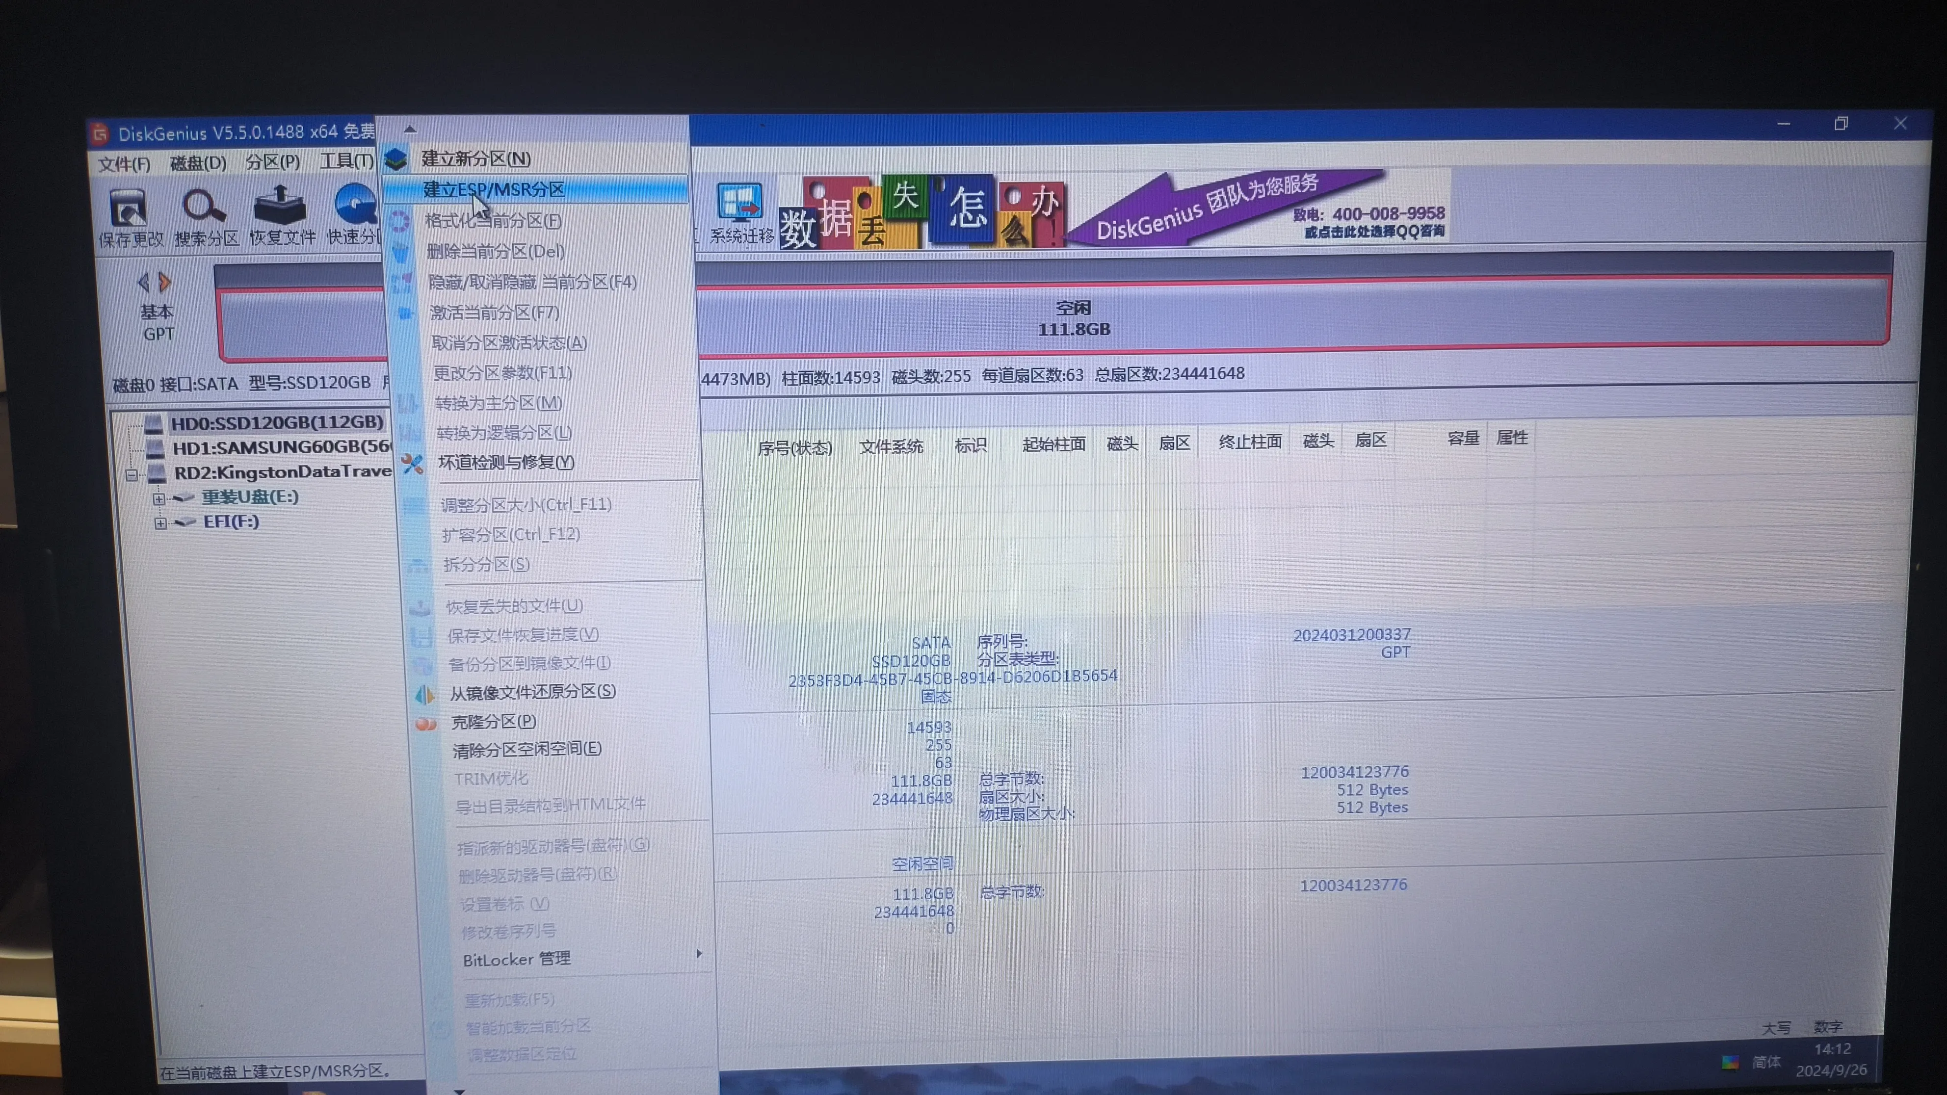Click the 起始柱面 column header
The height and width of the screenshot is (1095, 1947).
1053,443
